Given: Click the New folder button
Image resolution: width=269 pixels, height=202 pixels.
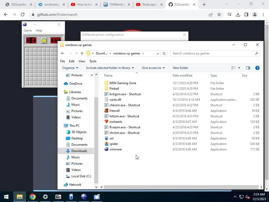Looking at the screenshot, I should point(180,68).
